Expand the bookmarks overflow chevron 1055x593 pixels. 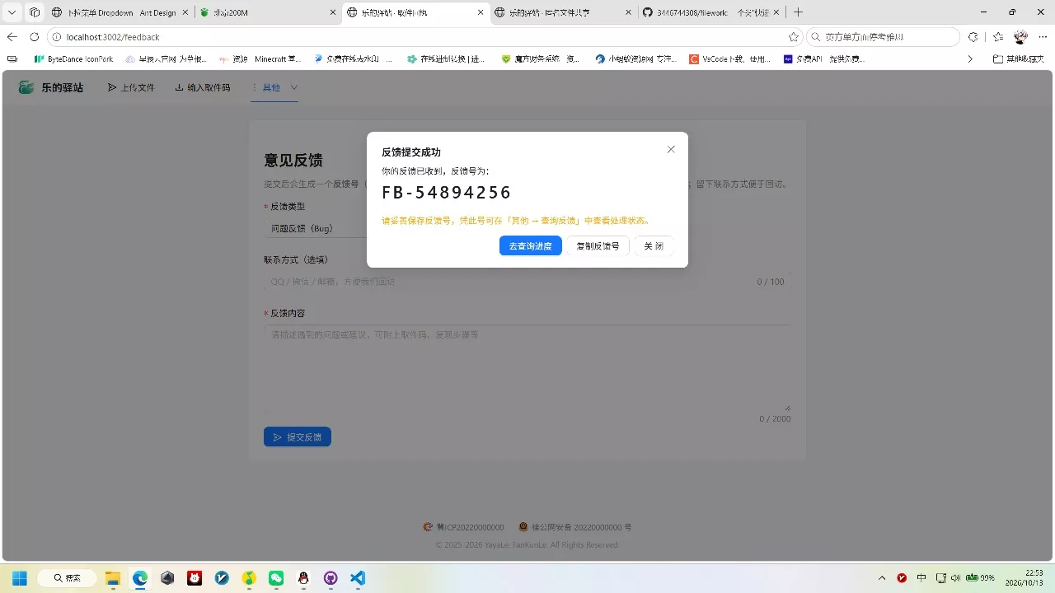970,59
